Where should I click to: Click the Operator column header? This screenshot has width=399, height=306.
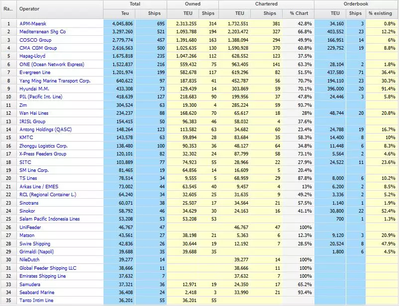(29, 8)
